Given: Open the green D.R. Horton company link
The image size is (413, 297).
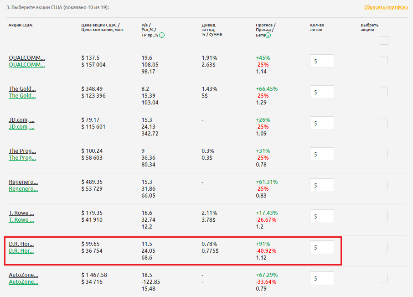Looking at the screenshot, I should pos(21,251).
